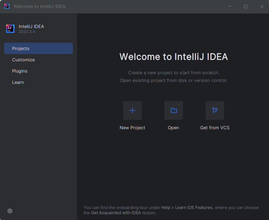
Task: Click the version number 2023.3.4
Action: tap(27, 32)
